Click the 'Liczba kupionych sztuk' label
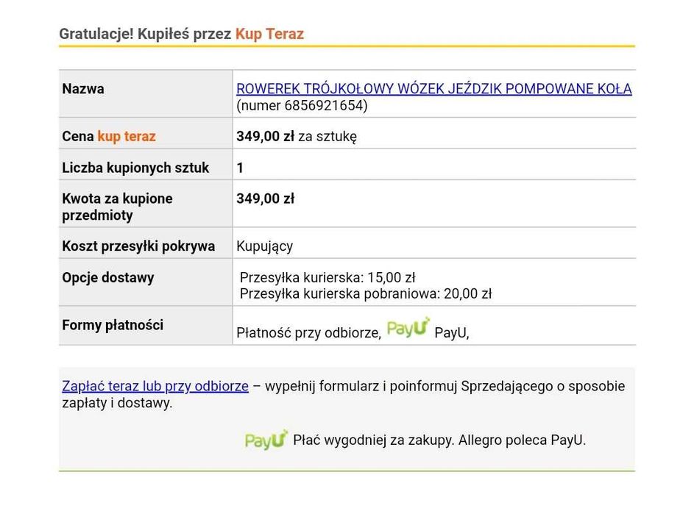Viewport: 694px width, 514px height. click(135, 168)
